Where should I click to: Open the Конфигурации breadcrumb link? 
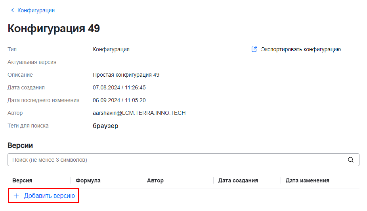coord(36,10)
